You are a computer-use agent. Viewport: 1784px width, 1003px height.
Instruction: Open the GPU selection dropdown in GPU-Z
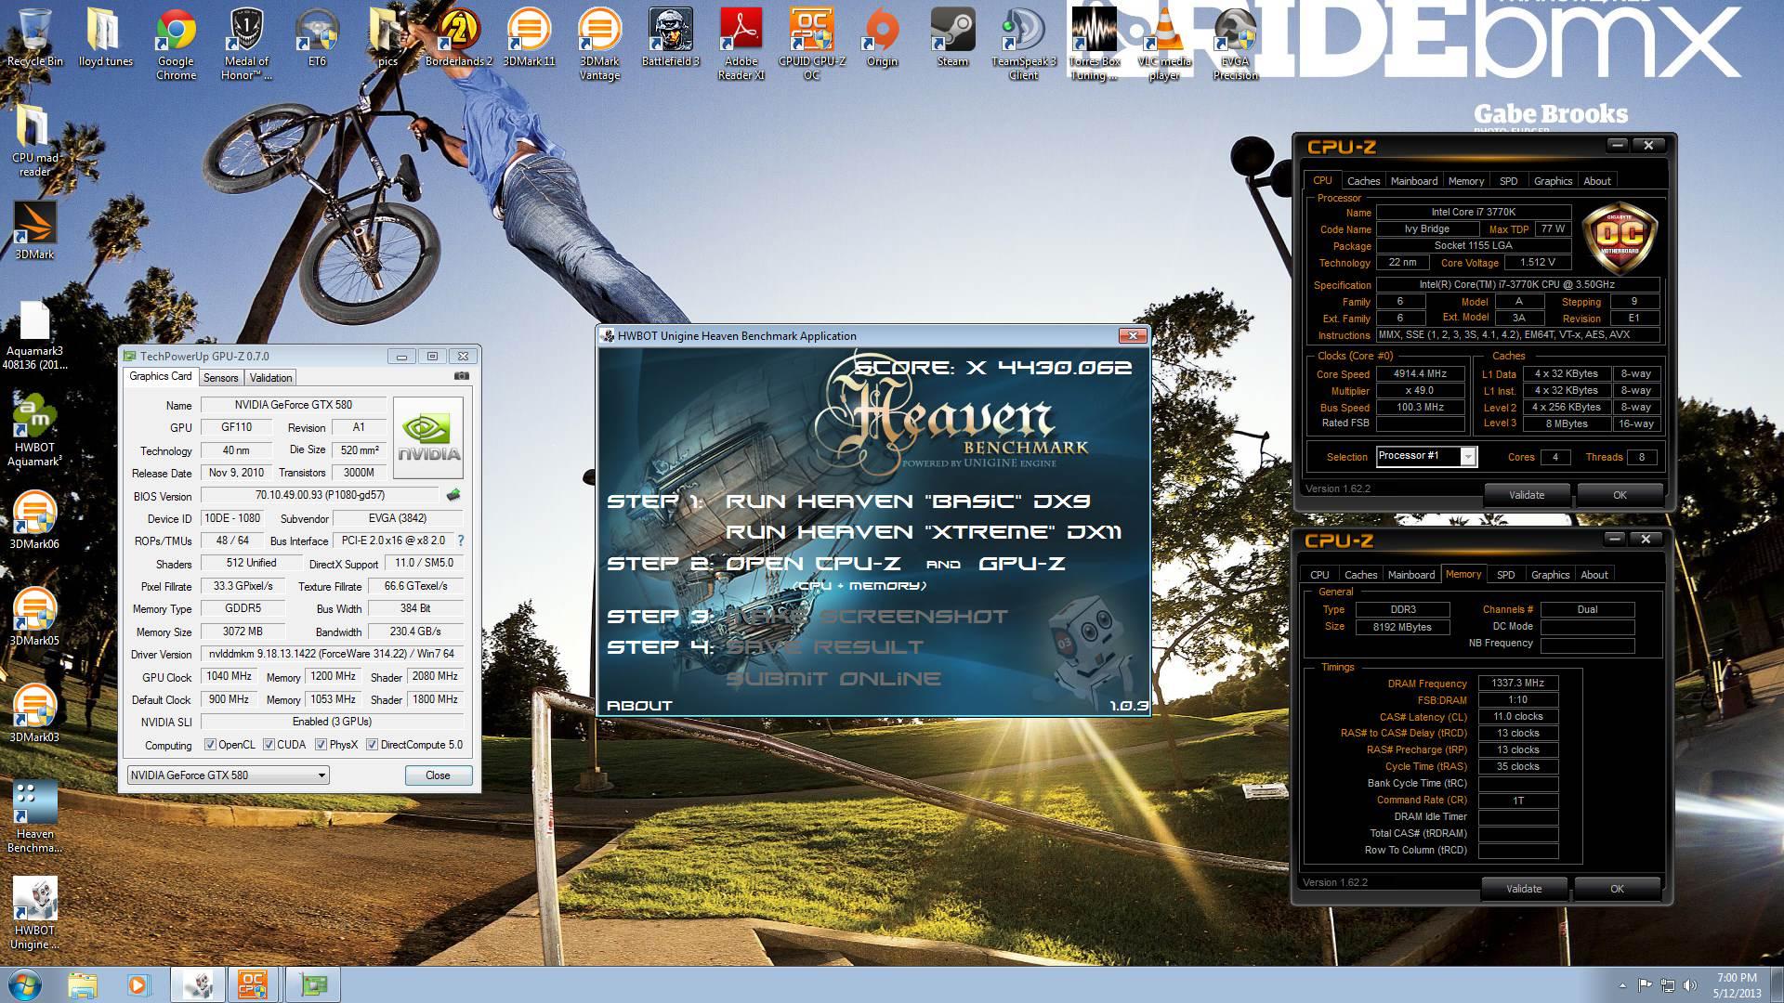tap(228, 775)
